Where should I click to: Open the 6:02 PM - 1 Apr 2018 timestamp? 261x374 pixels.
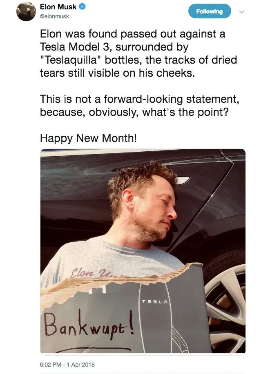[67, 365]
